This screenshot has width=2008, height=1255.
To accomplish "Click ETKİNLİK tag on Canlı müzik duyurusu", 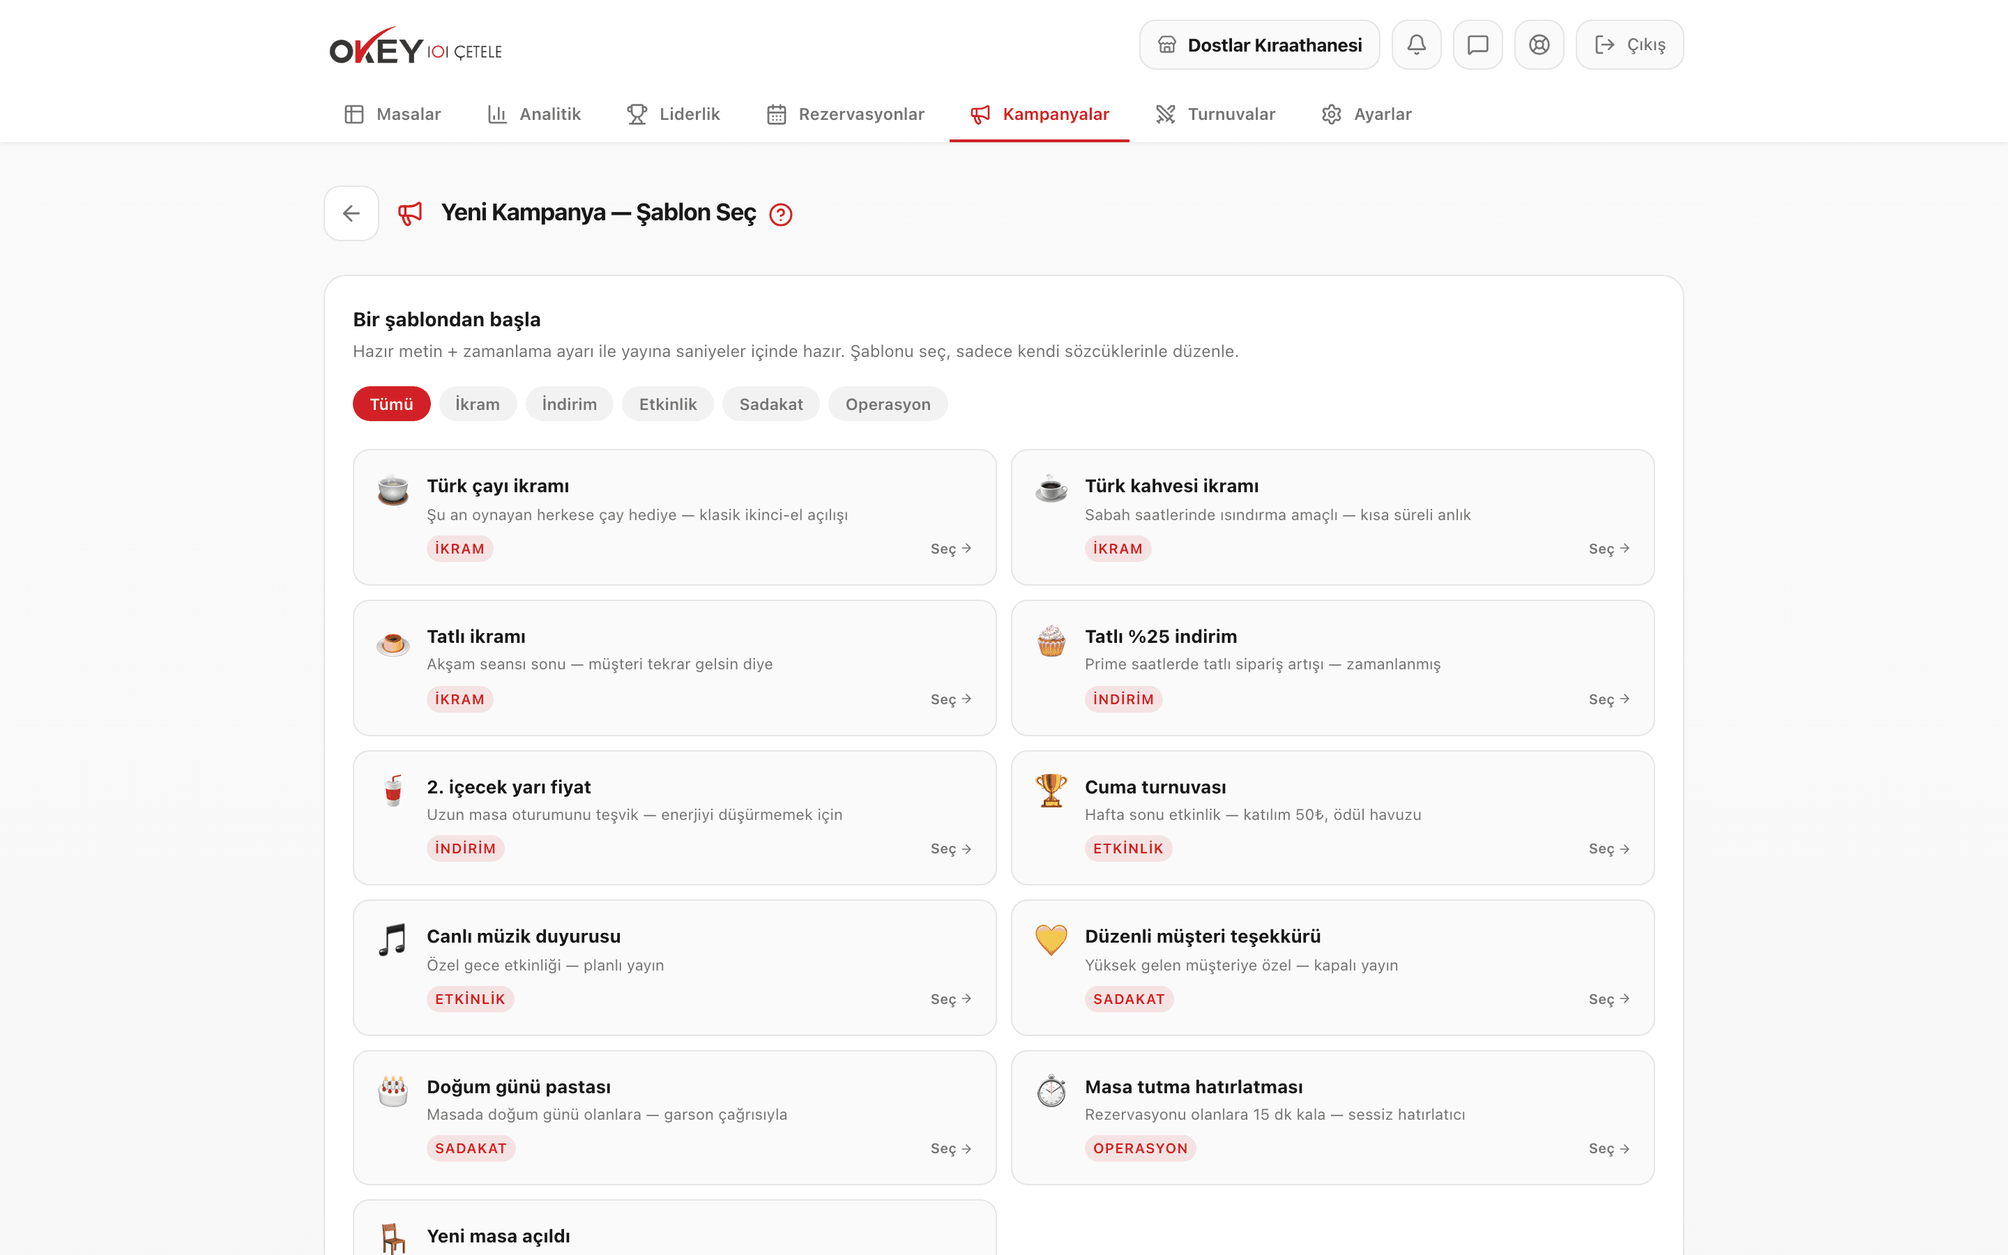I will [x=471, y=998].
